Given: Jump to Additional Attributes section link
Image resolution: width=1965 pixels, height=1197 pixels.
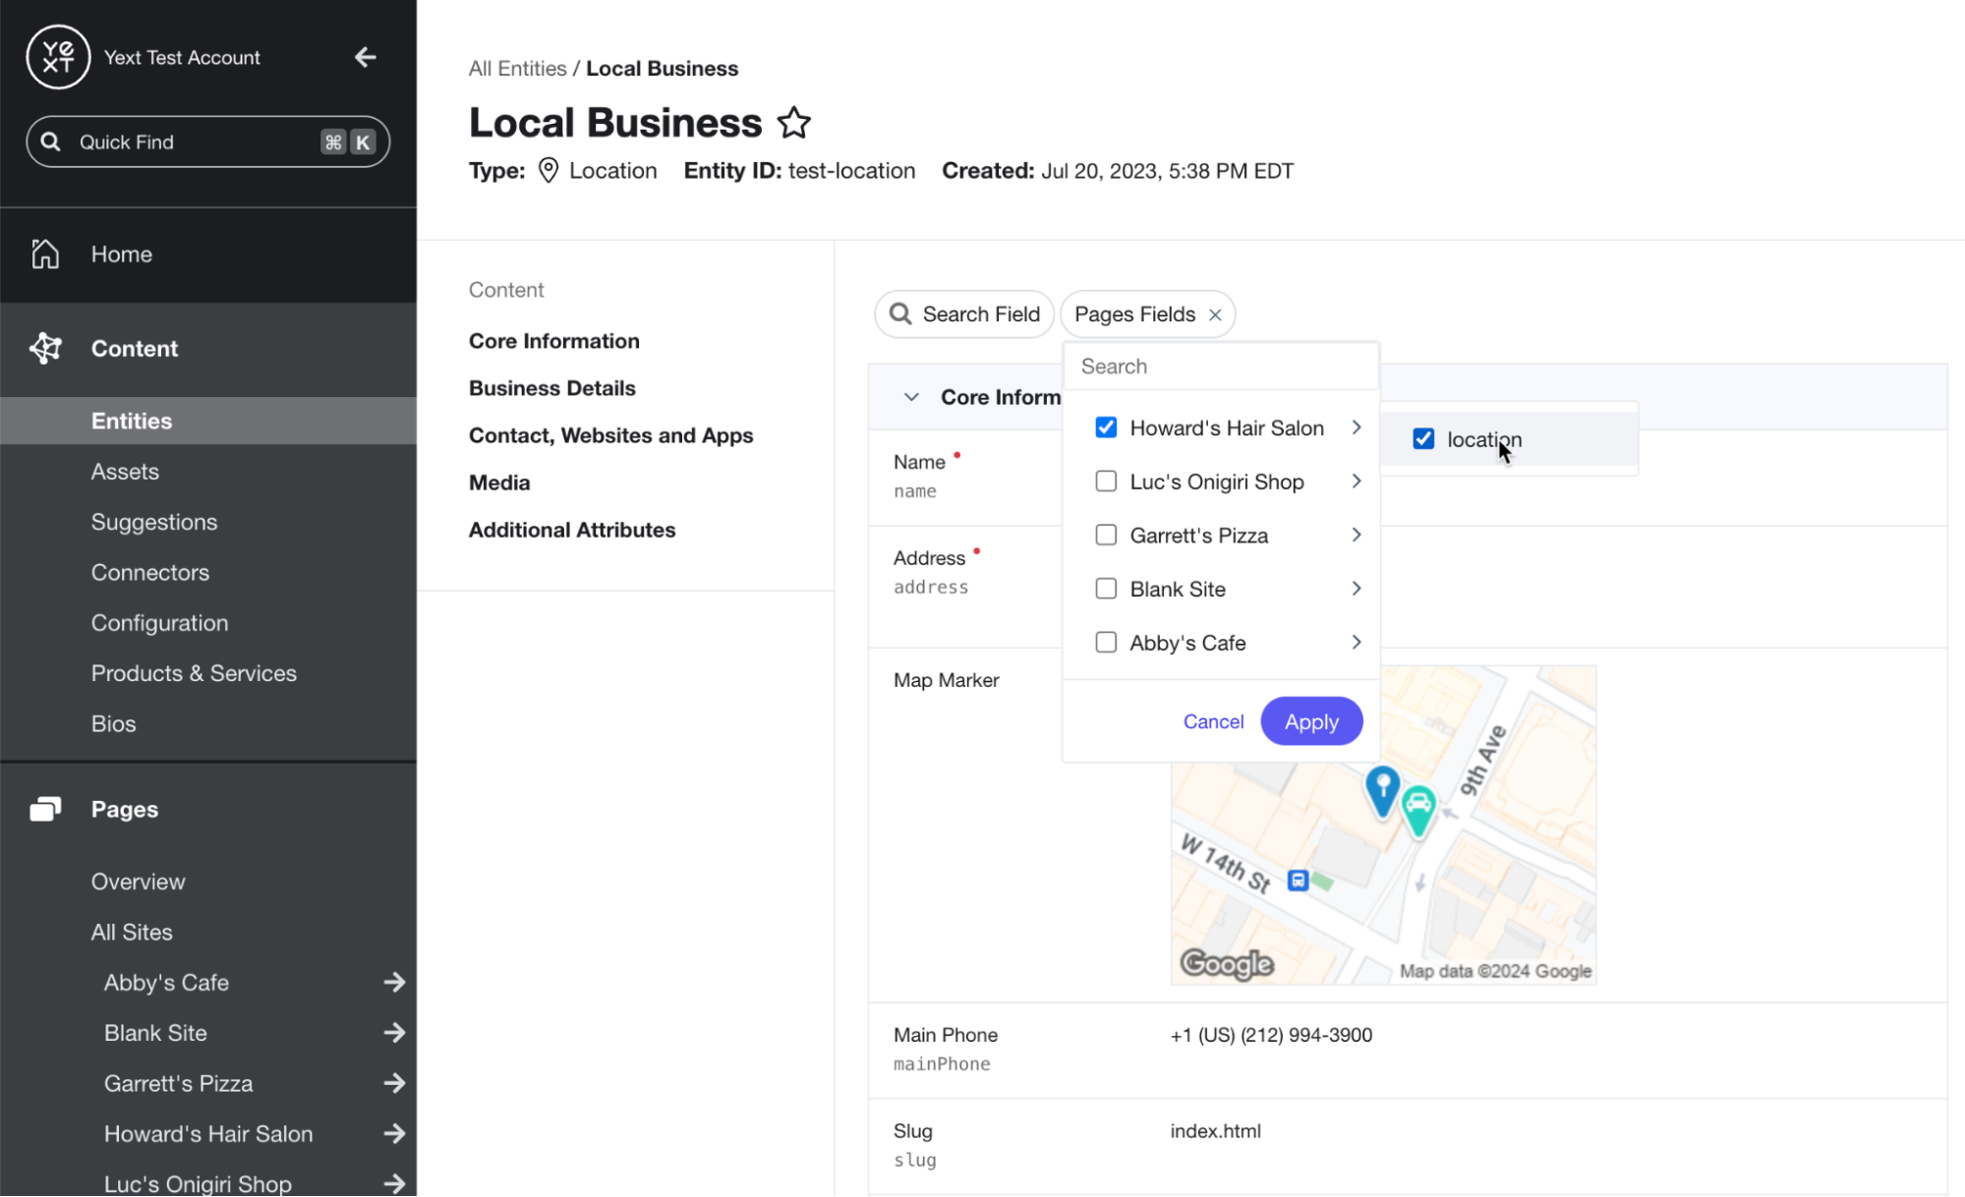Looking at the screenshot, I should (x=572, y=530).
